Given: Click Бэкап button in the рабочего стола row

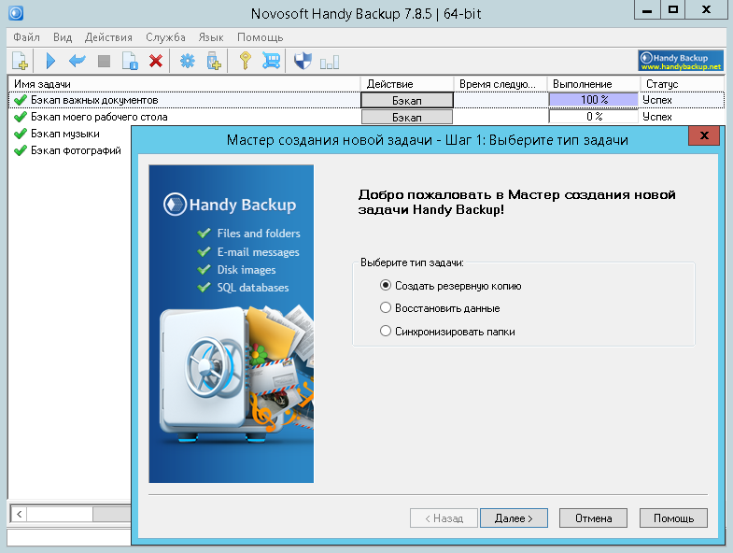Looking at the screenshot, I should [x=407, y=117].
